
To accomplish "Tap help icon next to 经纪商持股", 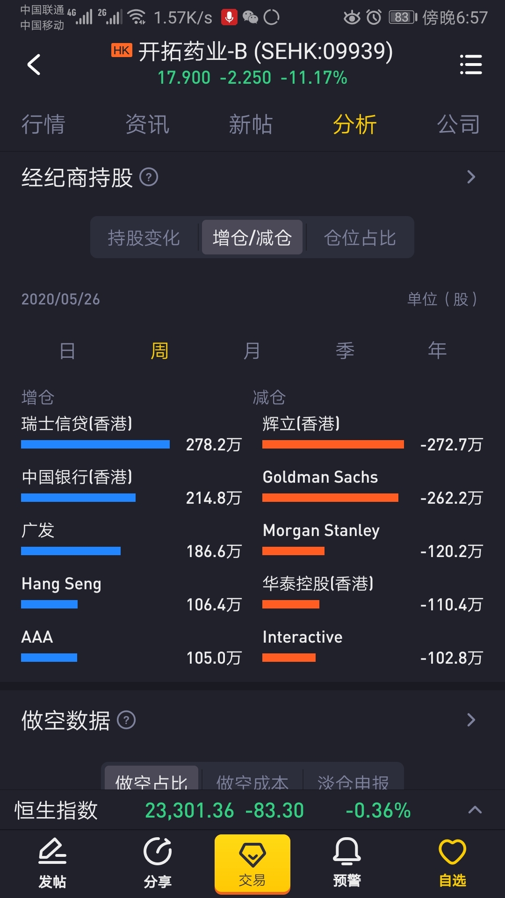I will [149, 177].
